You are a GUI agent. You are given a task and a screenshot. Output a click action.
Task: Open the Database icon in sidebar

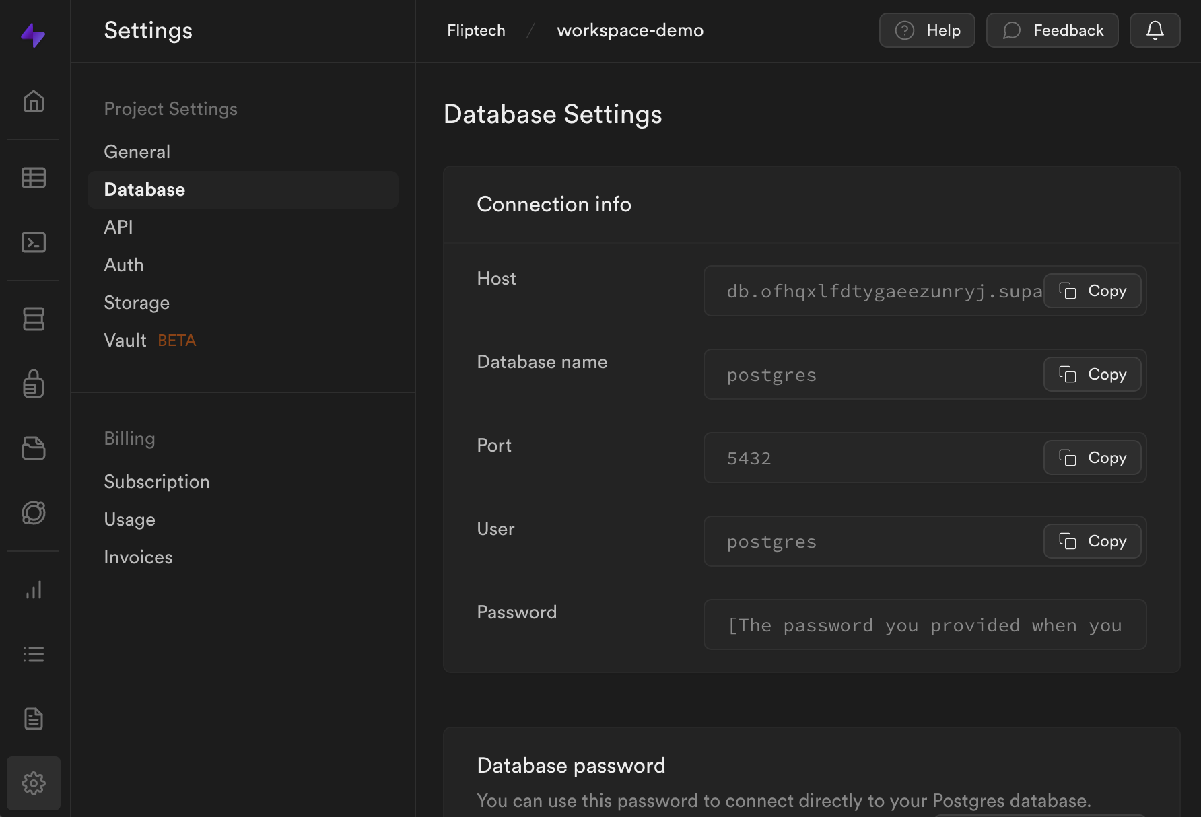coord(33,319)
